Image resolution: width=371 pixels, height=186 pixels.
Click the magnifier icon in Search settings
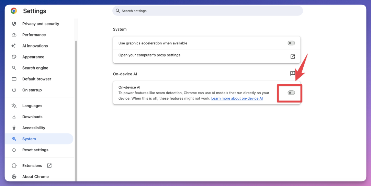117,11
